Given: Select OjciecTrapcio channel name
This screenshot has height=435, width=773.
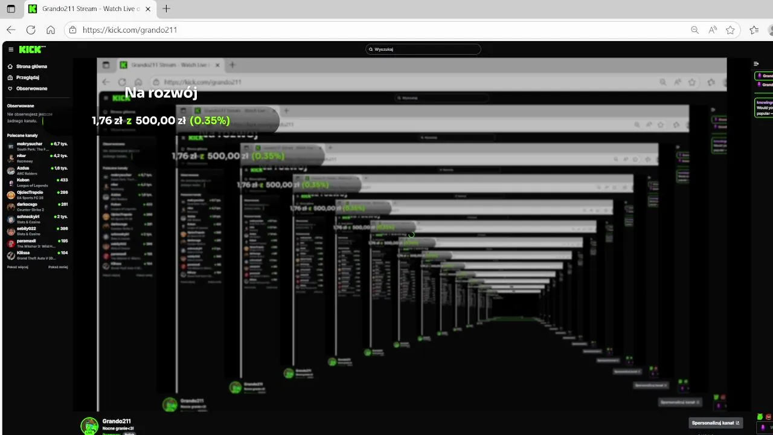Looking at the screenshot, I should [30, 192].
